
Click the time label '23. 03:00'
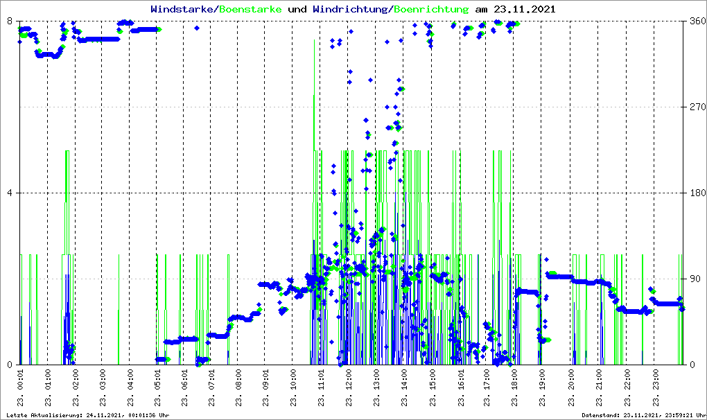click(x=103, y=388)
